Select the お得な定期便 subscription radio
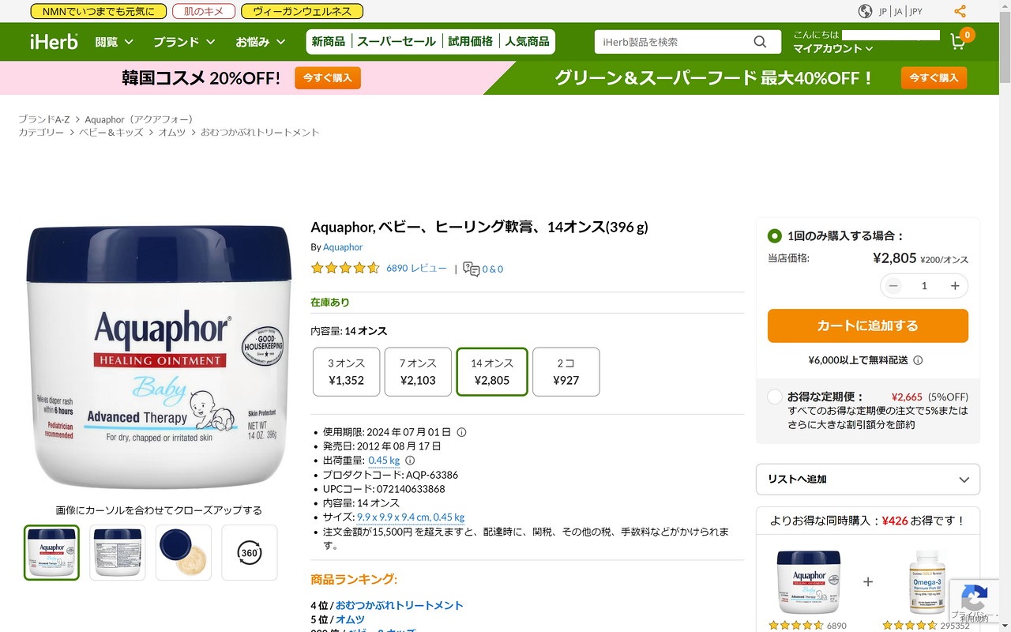Screen dimensions: 1011x632 (x=775, y=397)
